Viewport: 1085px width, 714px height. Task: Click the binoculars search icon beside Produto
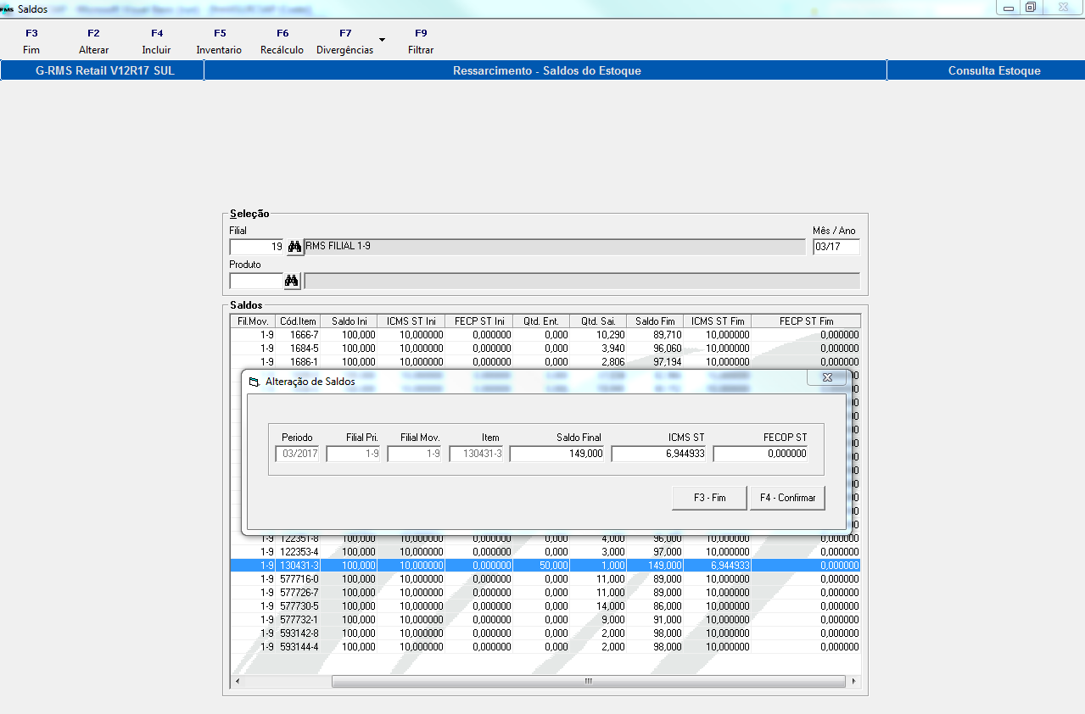292,281
